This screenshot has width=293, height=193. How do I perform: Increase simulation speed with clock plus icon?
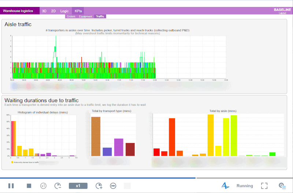[99, 186]
